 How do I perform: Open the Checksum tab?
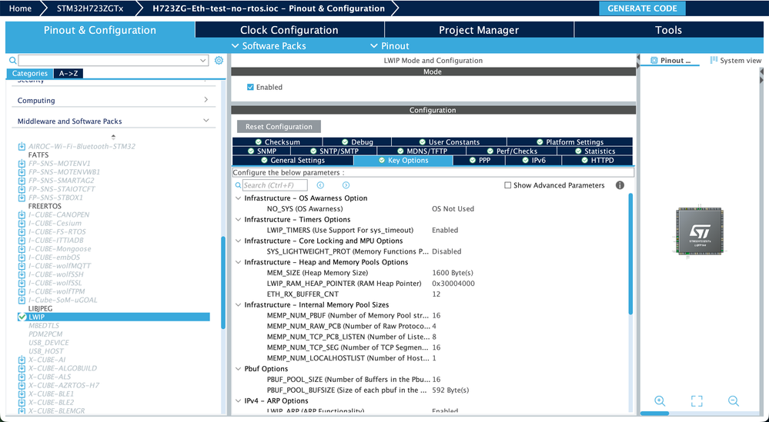coord(278,142)
